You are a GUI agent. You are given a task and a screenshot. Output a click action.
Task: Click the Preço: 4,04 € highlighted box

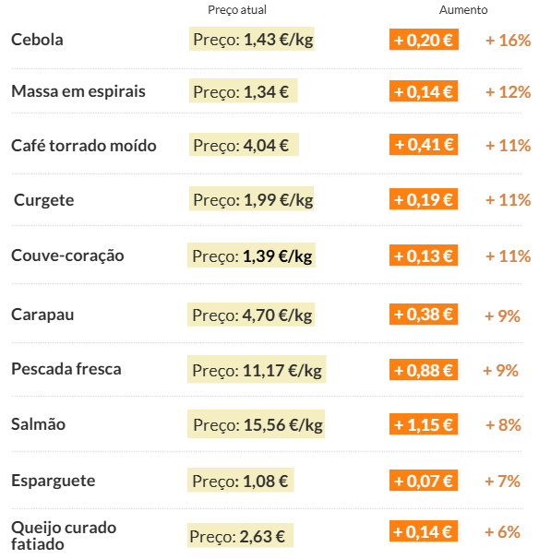[x=244, y=145]
